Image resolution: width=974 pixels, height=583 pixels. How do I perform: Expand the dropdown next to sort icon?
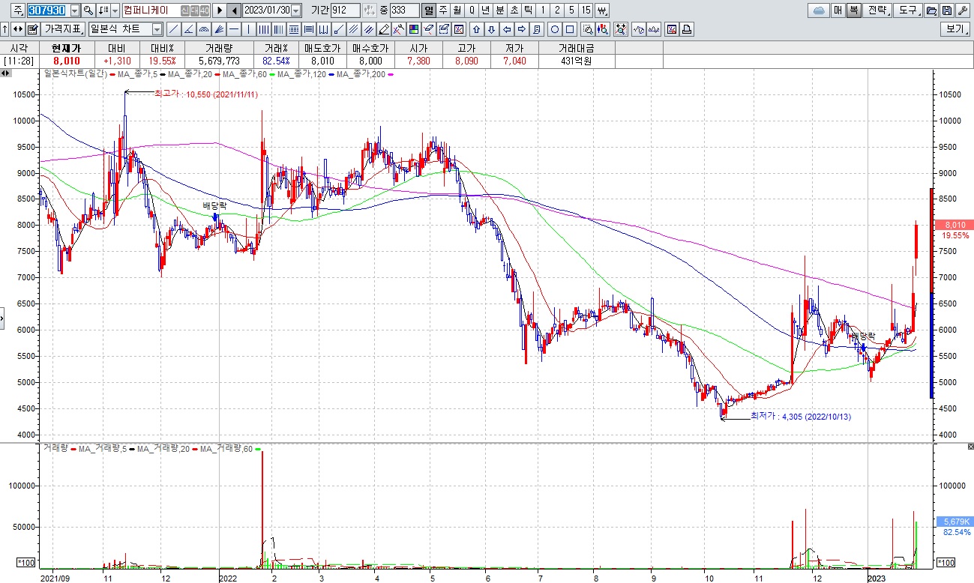115,10
